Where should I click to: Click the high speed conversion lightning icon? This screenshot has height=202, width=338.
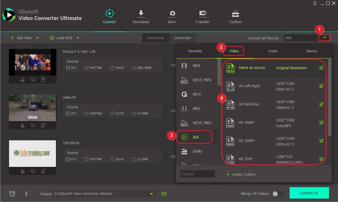point(26,194)
